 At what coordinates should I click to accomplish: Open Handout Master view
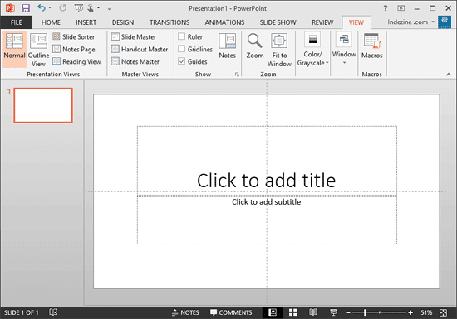[140, 50]
